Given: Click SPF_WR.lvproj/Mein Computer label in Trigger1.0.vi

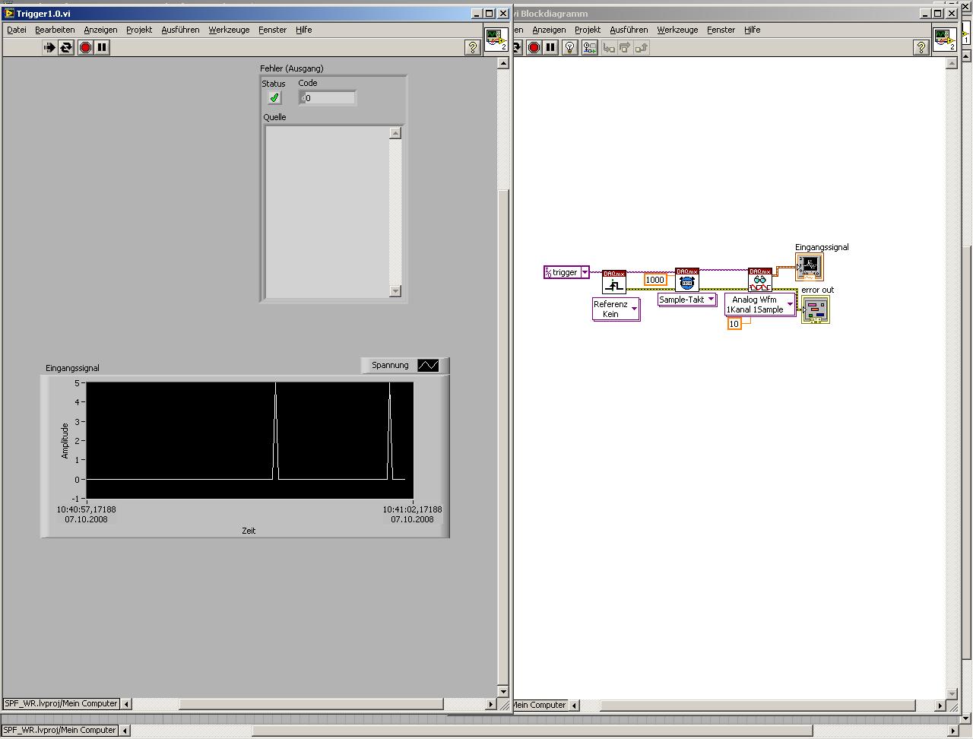Looking at the screenshot, I should click(61, 704).
